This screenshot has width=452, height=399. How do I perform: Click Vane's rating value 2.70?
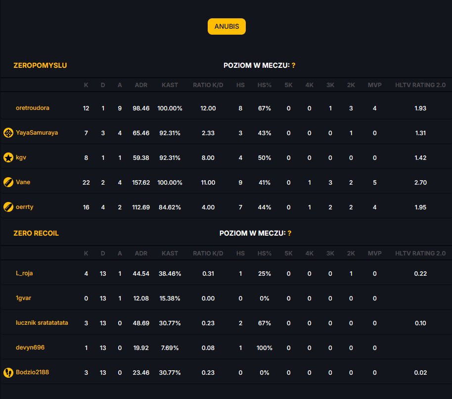coord(420,183)
